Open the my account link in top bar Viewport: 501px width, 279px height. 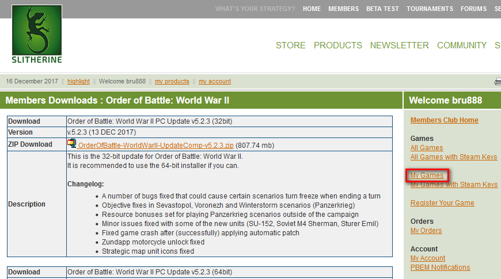[x=215, y=82]
